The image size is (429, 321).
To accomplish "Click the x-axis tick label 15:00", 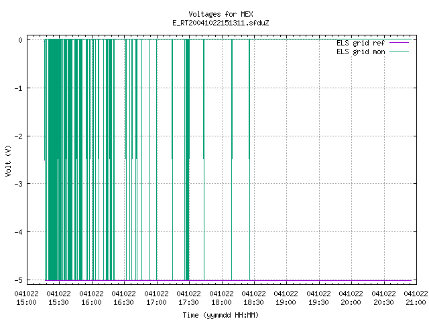I will [26, 302].
